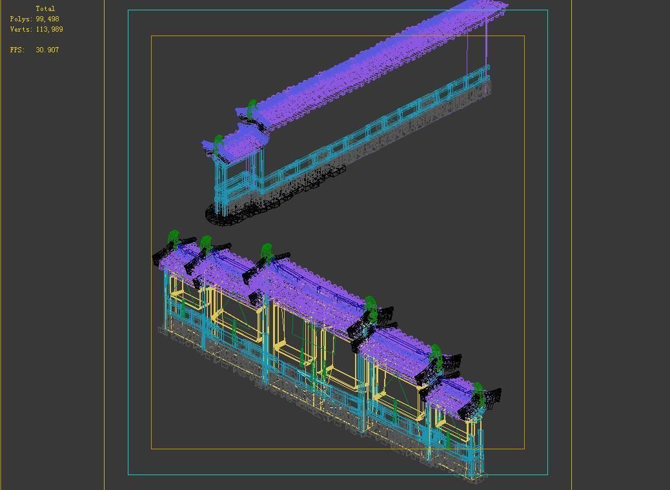Select the Verts count 113,989
670x490 pixels.
pyautogui.click(x=49, y=29)
